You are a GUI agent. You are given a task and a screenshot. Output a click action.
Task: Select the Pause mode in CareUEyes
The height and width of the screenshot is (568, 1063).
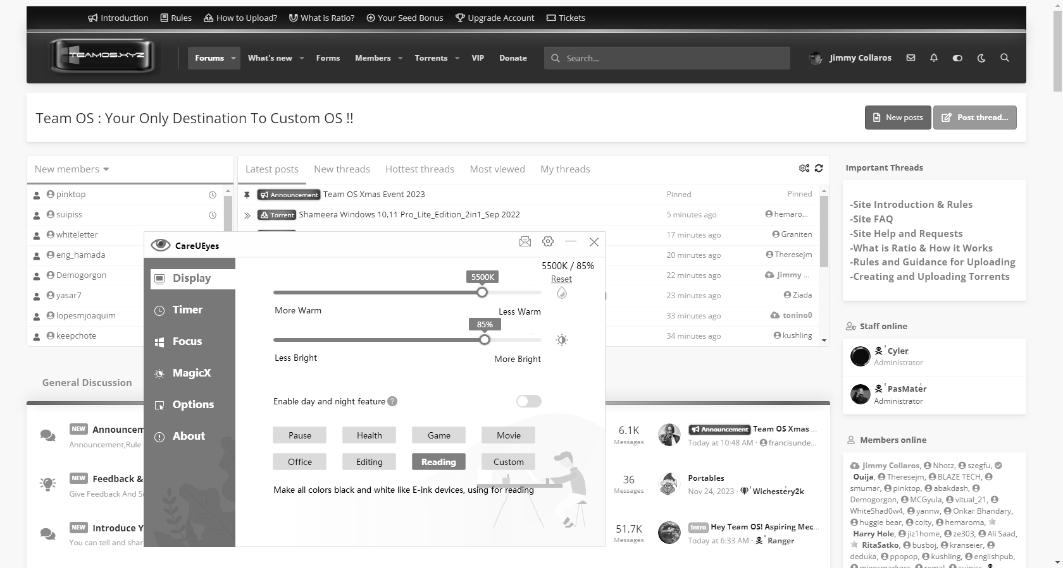(300, 435)
